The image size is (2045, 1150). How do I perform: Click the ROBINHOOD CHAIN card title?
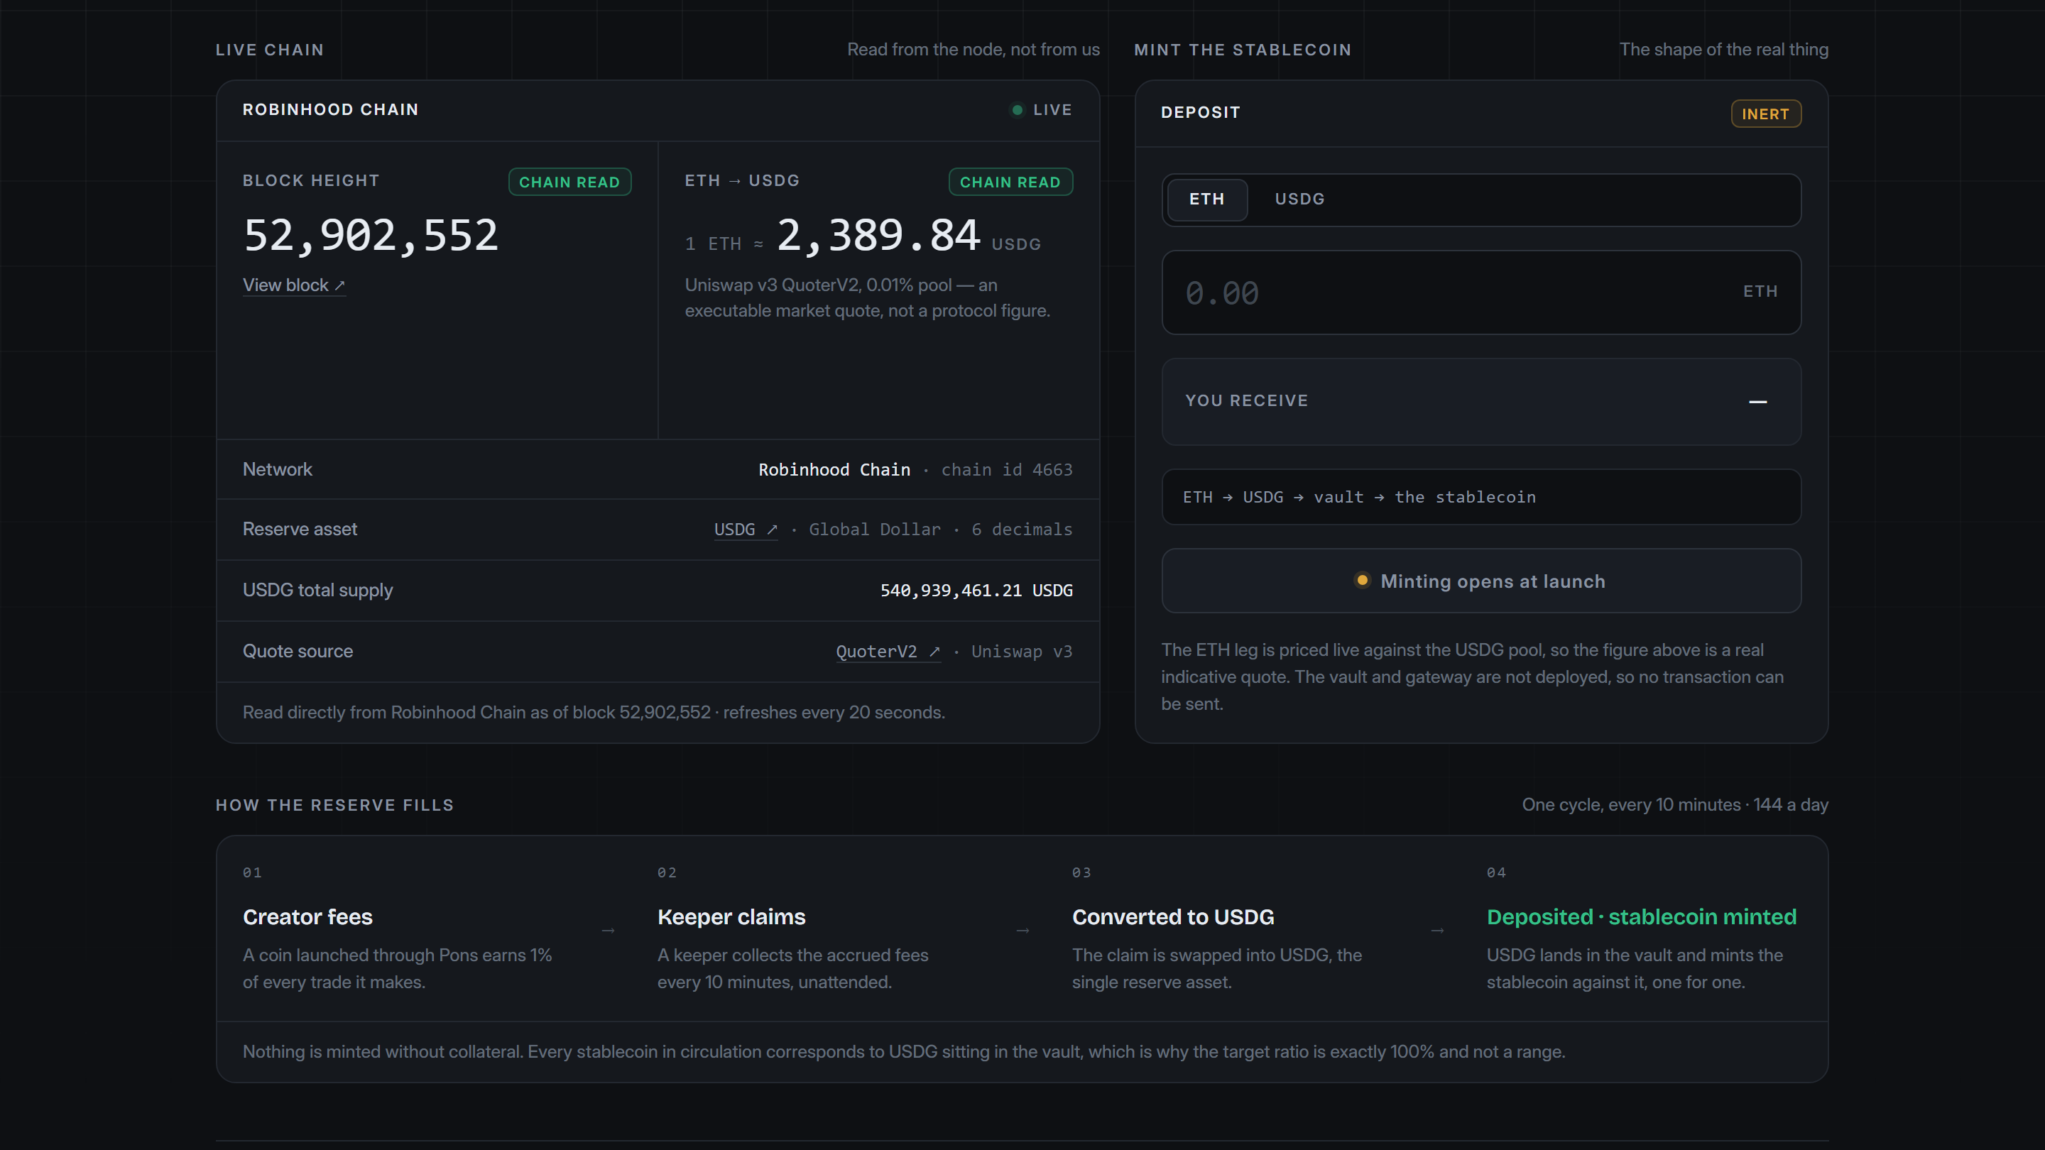tap(330, 109)
